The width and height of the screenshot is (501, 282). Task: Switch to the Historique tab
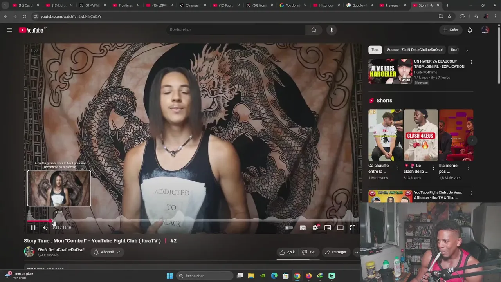coord(326,5)
